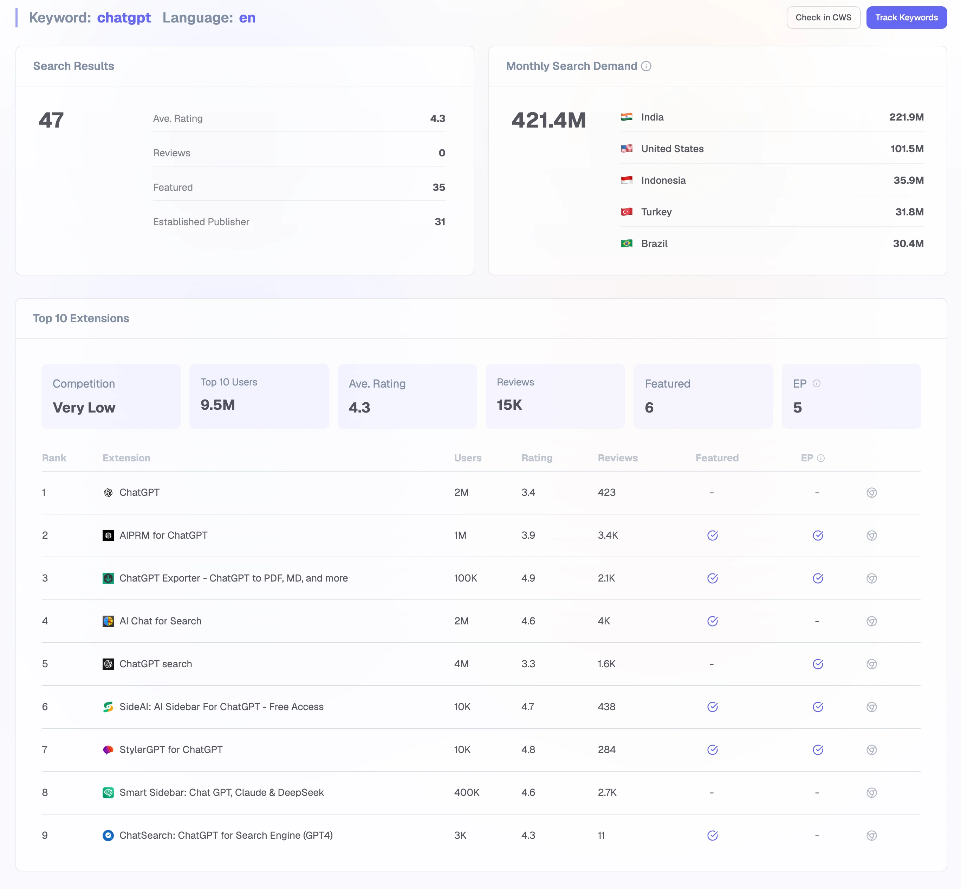Click the Competition Very Low card
This screenshot has width=961, height=889.
tap(111, 396)
